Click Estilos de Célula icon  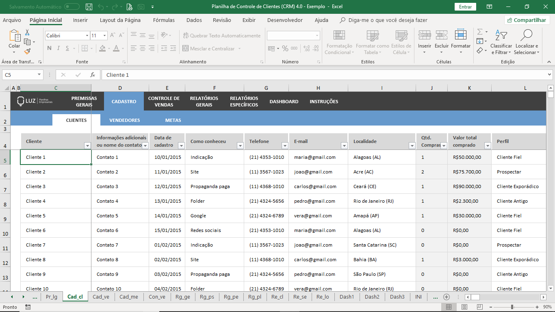click(x=401, y=36)
